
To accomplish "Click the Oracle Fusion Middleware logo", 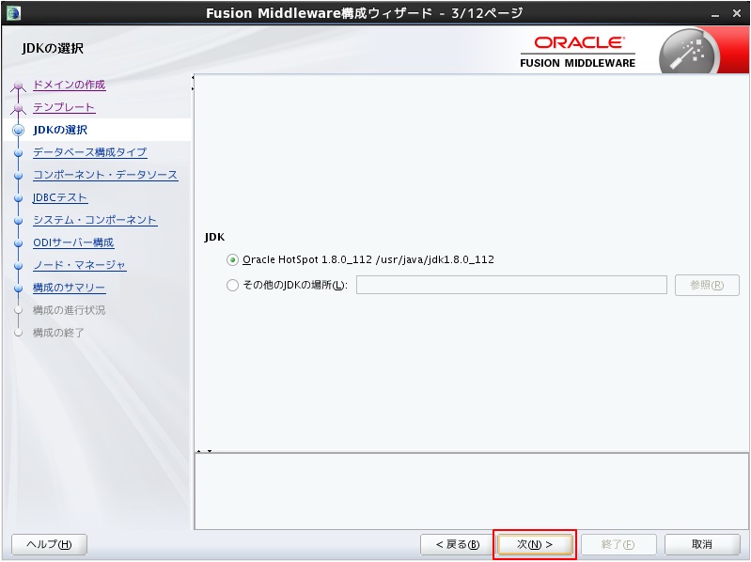I will coord(578,53).
